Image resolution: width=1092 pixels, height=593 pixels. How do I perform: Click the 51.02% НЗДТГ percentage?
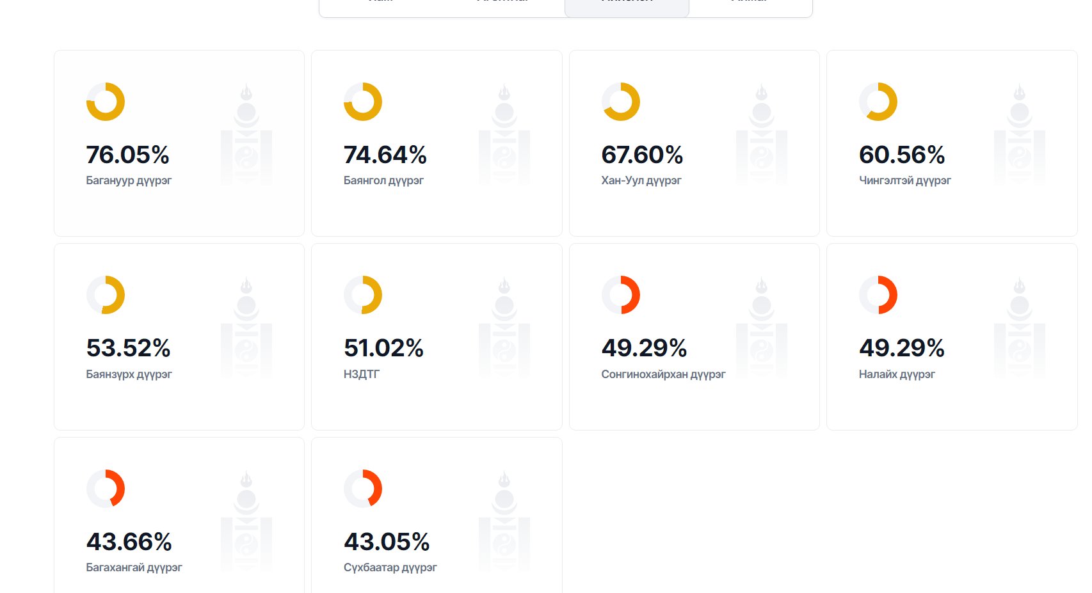pyautogui.click(x=383, y=348)
